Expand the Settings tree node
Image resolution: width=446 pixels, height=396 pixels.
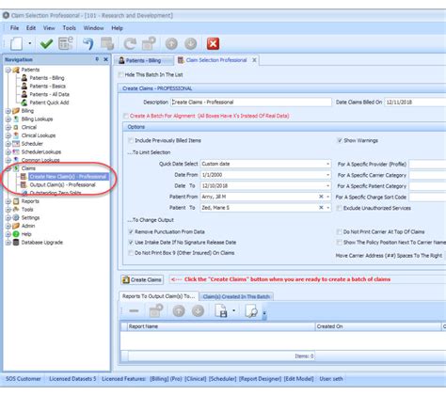[x=8, y=217]
